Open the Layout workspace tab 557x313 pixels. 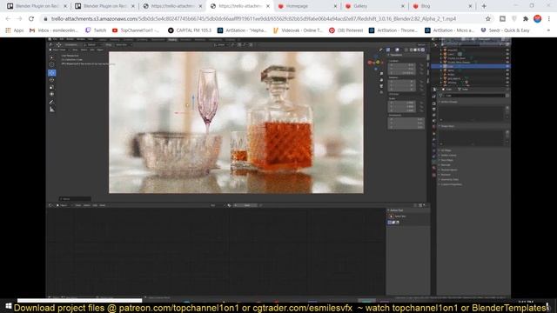103,39
